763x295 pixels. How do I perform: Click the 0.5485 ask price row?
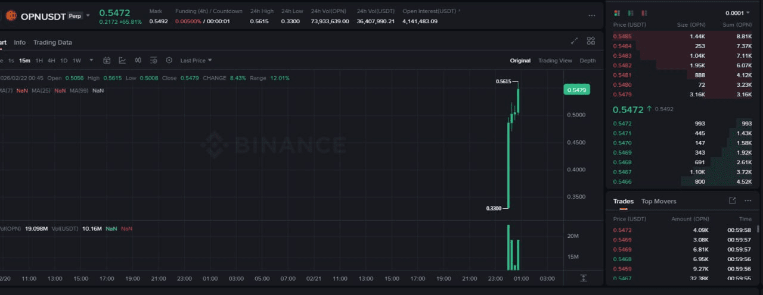(622, 36)
